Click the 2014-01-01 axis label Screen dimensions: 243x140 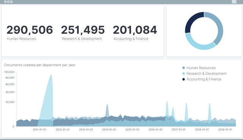pos(109,130)
